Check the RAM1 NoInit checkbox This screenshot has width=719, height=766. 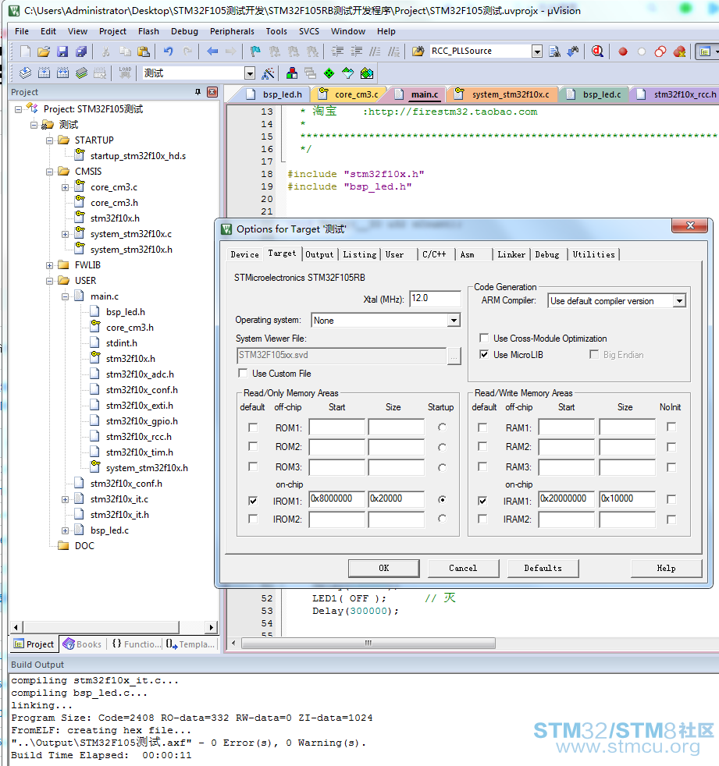point(671,427)
